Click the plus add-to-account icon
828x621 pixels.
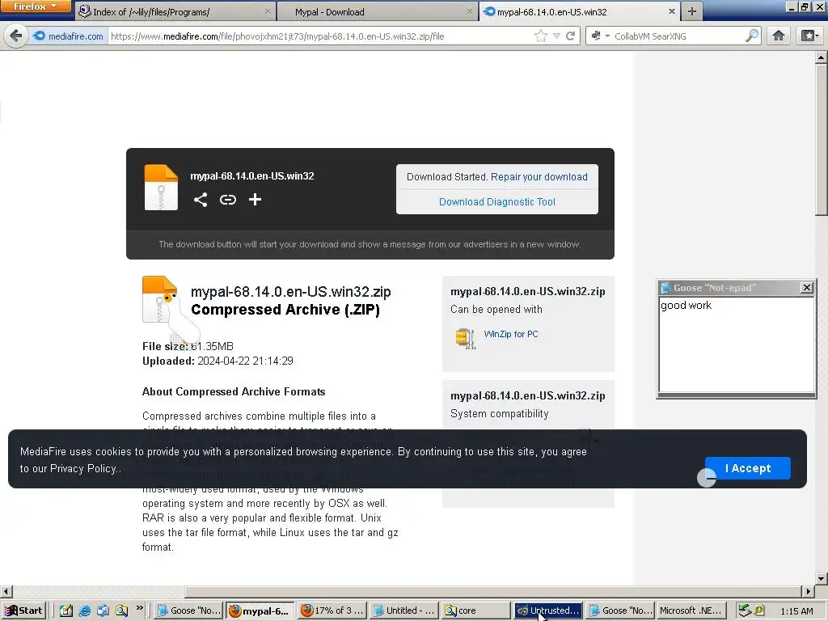point(255,200)
